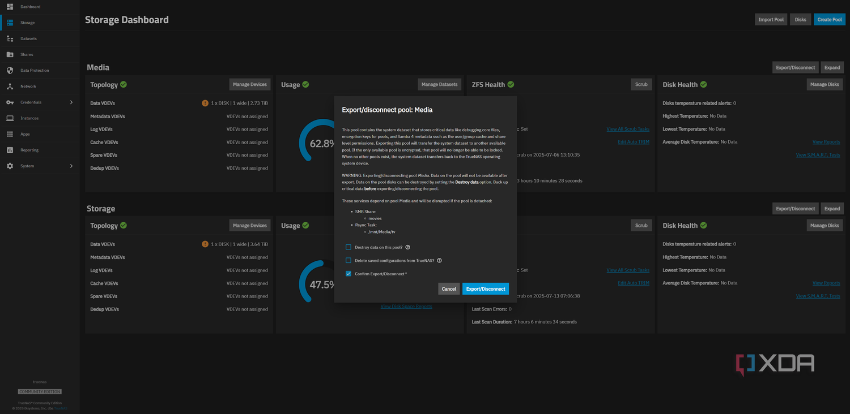The image size is (850, 414).
Task: Open View Reports link in Storage Disk Health
Action: [826, 283]
